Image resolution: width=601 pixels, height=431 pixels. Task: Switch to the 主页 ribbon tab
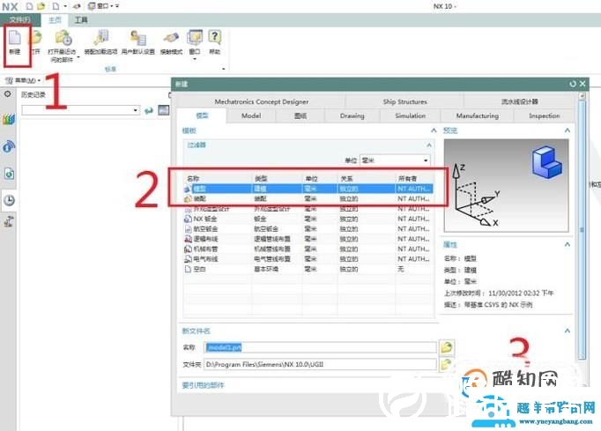click(55, 20)
